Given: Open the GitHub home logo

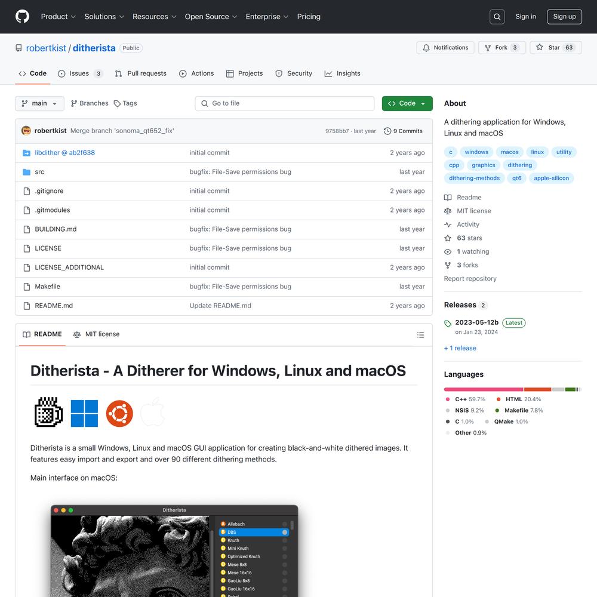Looking at the screenshot, I should click(22, 17).
